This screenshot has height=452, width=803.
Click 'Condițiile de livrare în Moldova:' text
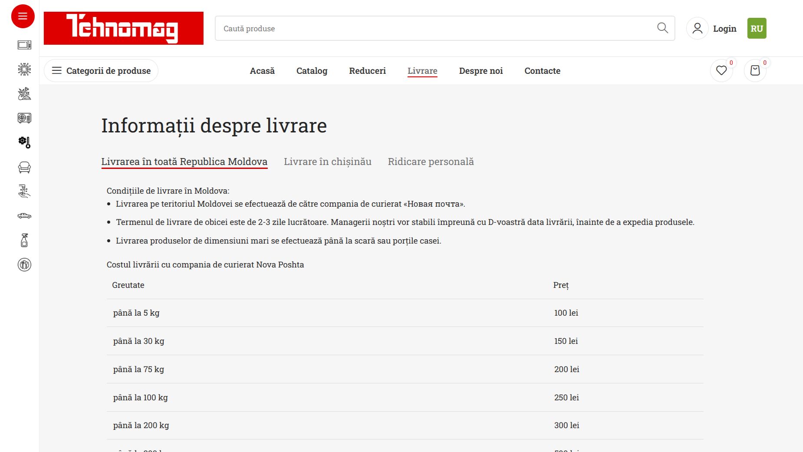tap(168, 191)
